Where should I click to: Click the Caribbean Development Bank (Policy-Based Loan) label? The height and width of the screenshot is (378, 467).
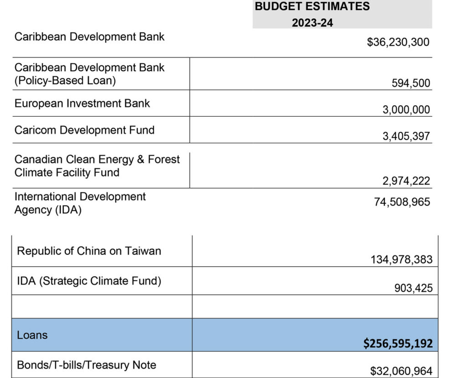pos(89,74)
